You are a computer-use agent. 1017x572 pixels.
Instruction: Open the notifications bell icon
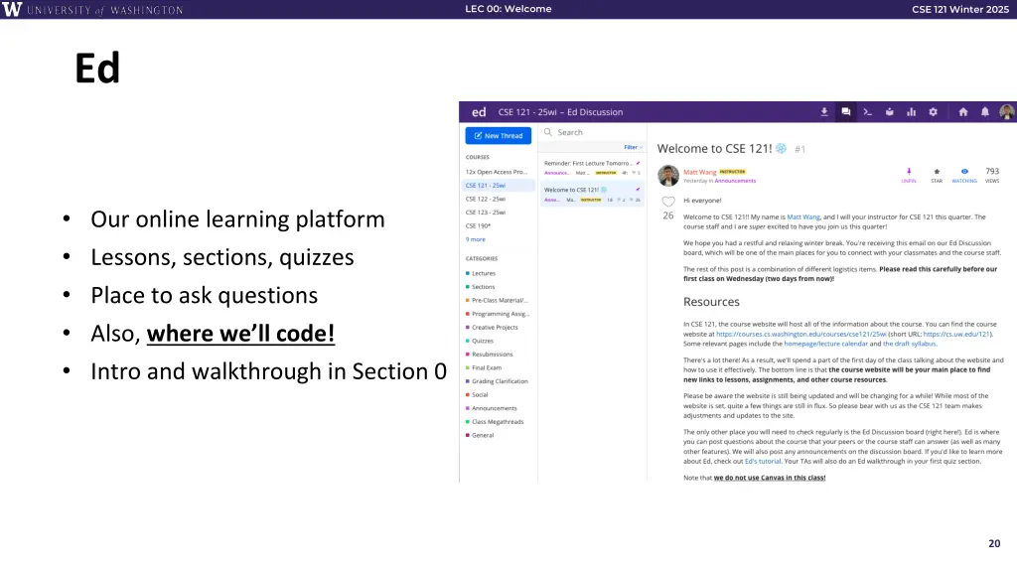984,112
